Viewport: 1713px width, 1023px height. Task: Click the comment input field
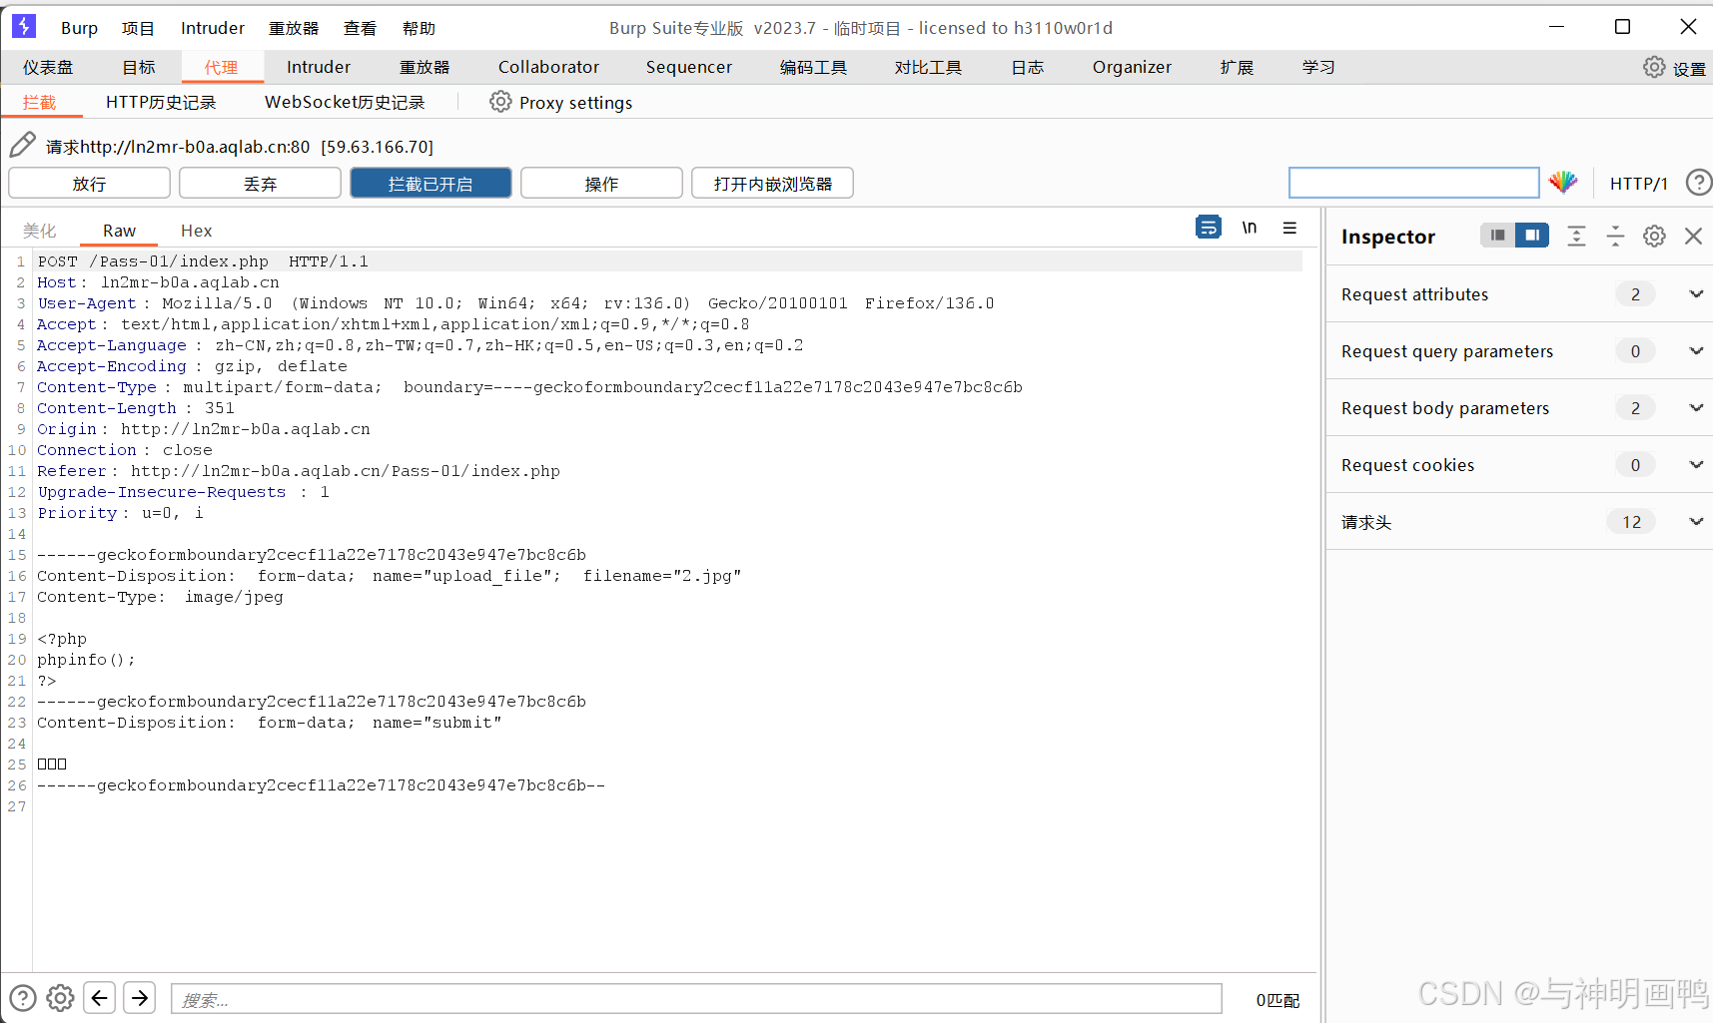(x=1413, y=183)
